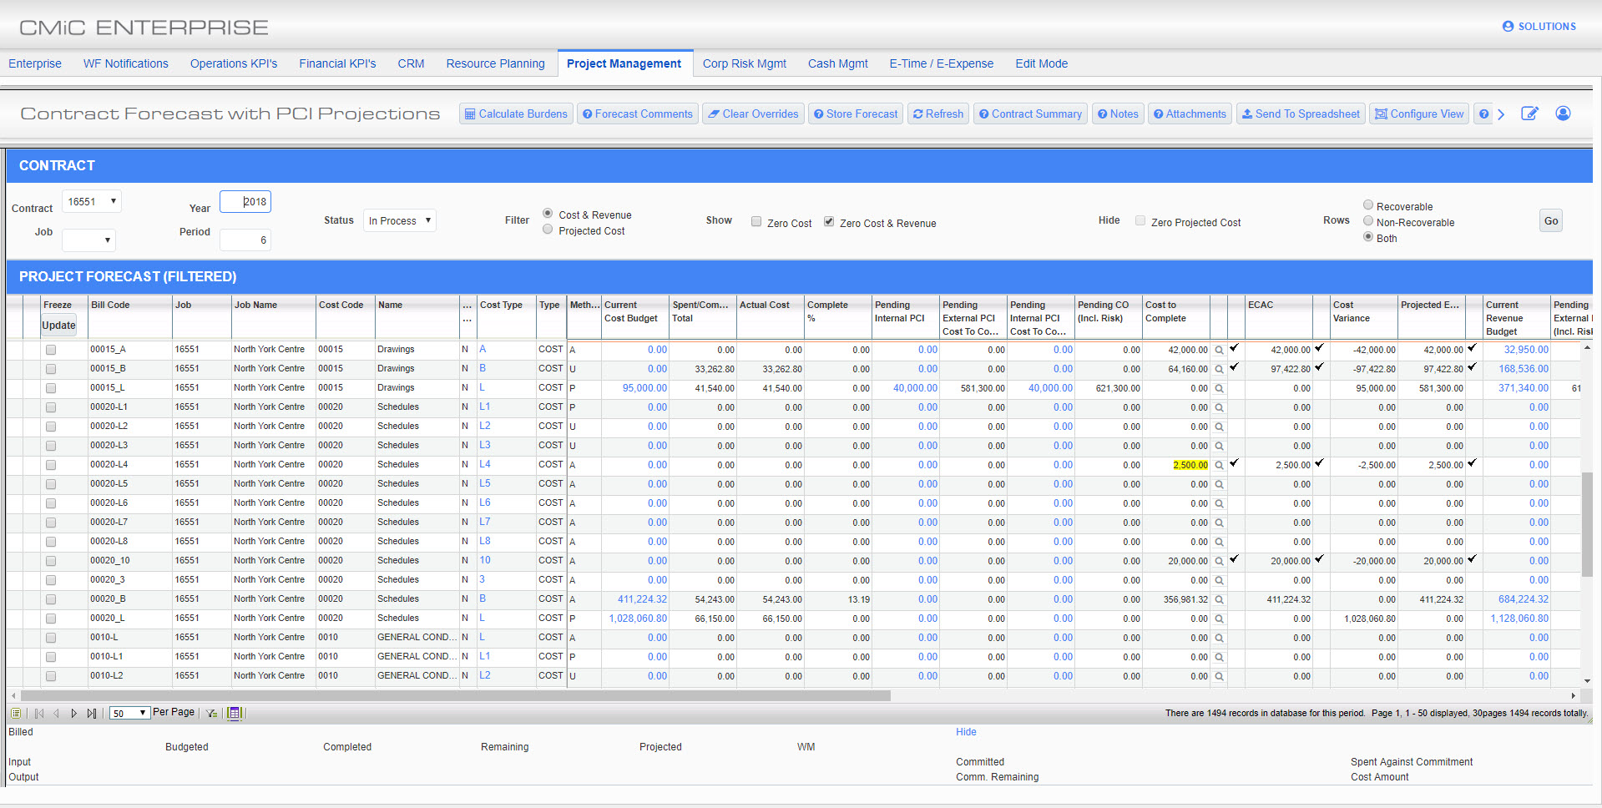Choose the Recoverable rows option
Screen dimensions: 1602x808
(x=1368, y=205)
